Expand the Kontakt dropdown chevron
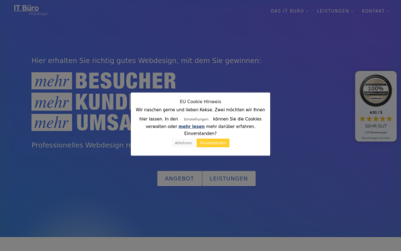Screen dimensions: 401x251 [388, 11]
